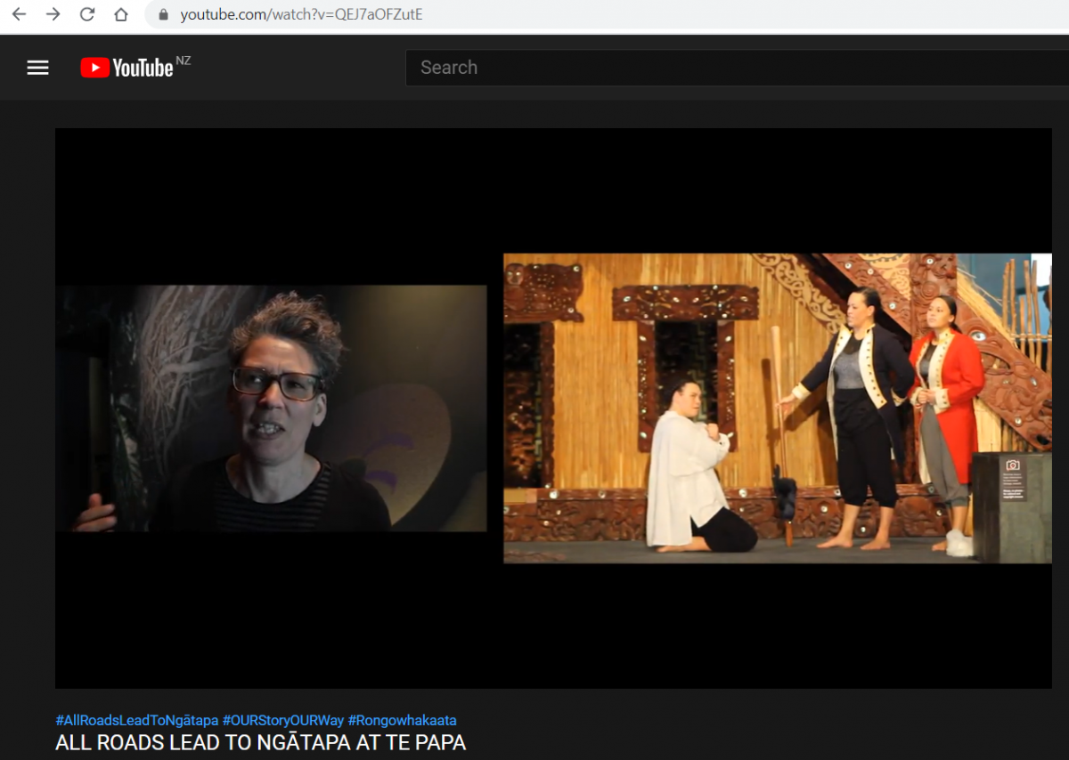View site info via padlock icon

tap(163, 15)
